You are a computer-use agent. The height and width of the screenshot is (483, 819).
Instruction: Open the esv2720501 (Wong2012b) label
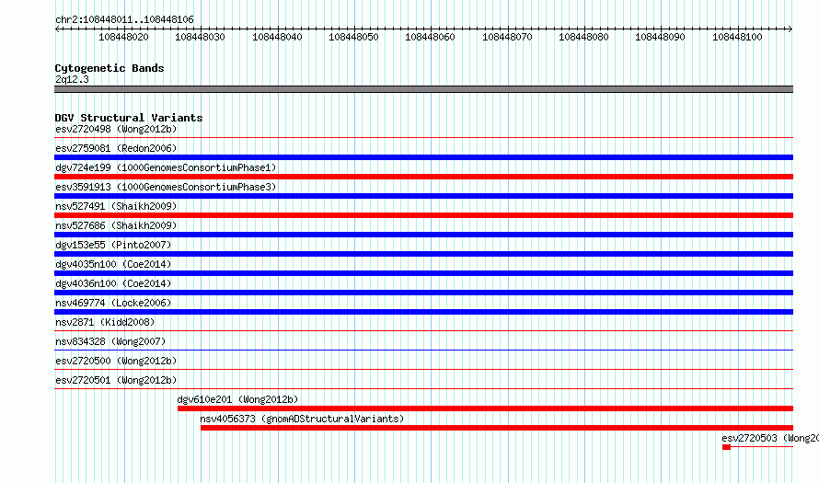click(x=116, y=380)
